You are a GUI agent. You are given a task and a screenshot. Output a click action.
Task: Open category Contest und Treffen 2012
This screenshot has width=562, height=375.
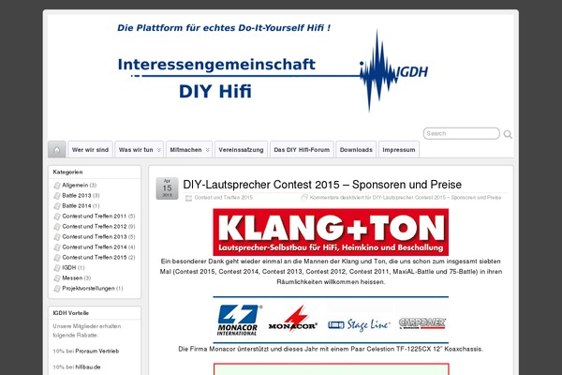95,227
